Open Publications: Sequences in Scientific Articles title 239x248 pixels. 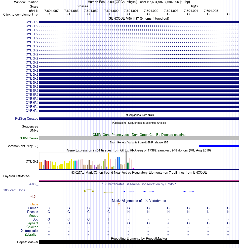139,123
